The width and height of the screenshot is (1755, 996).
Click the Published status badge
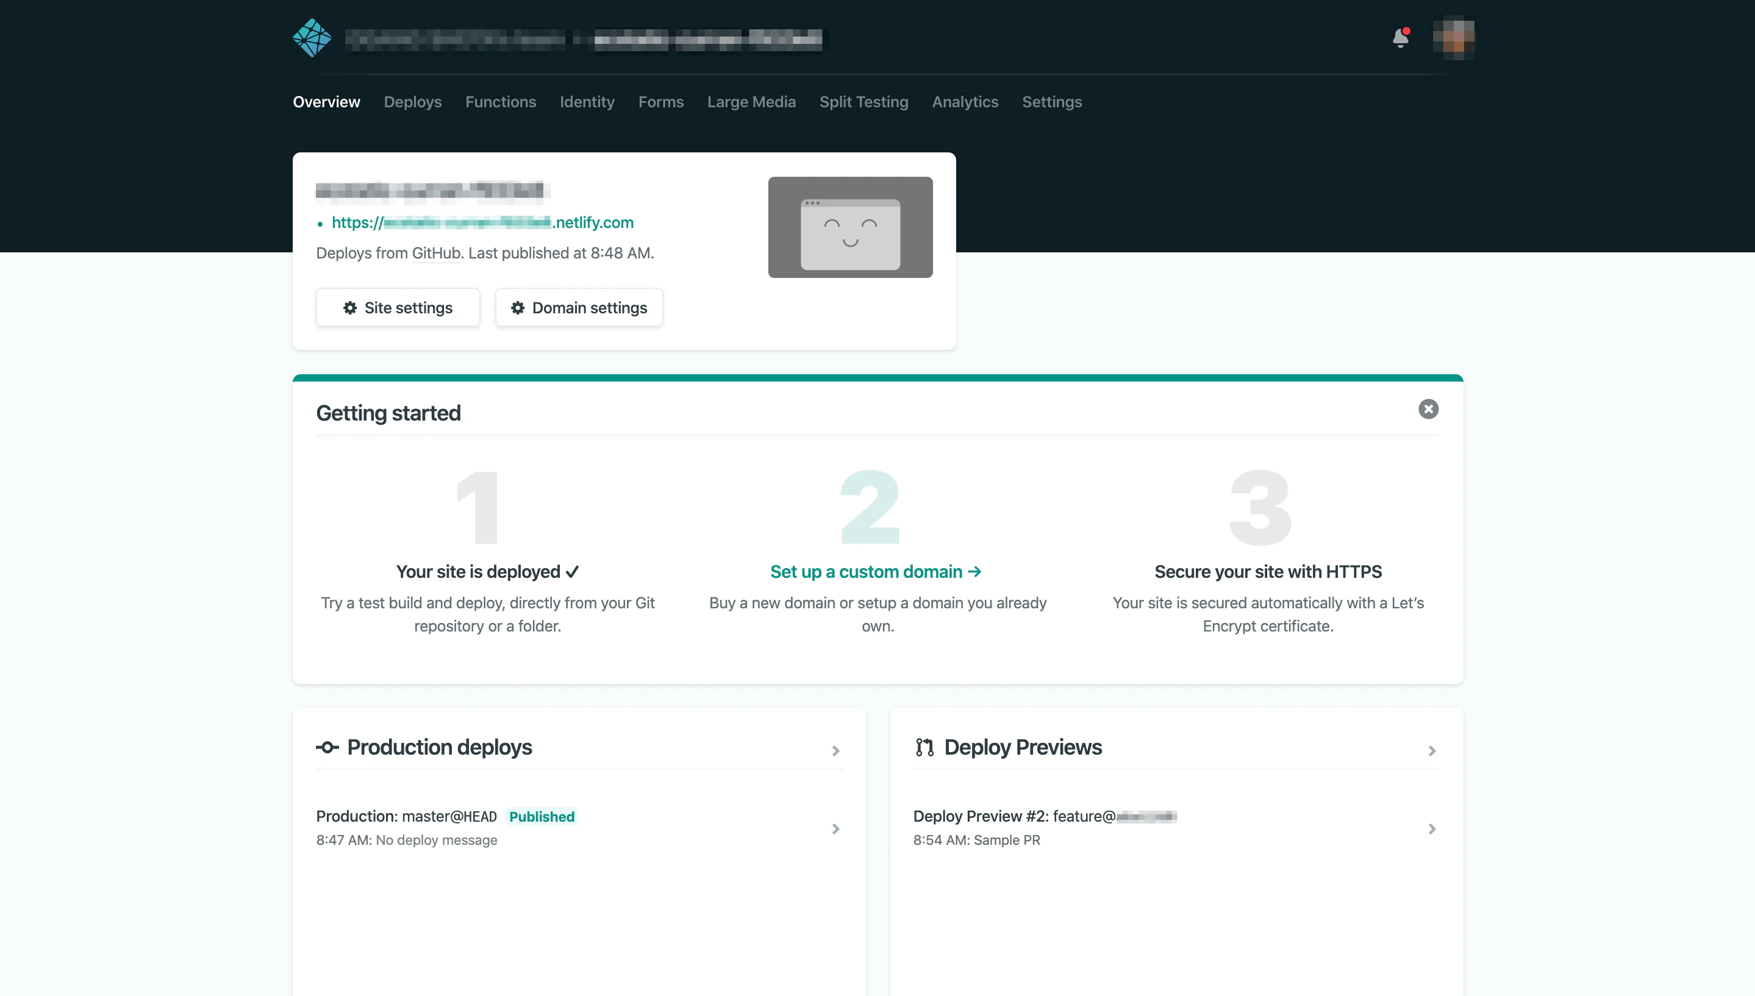(542, 816)
